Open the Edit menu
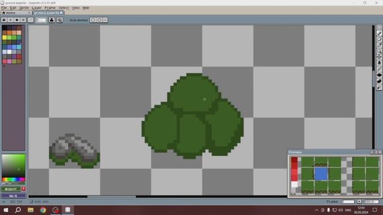 click(13, 8)
